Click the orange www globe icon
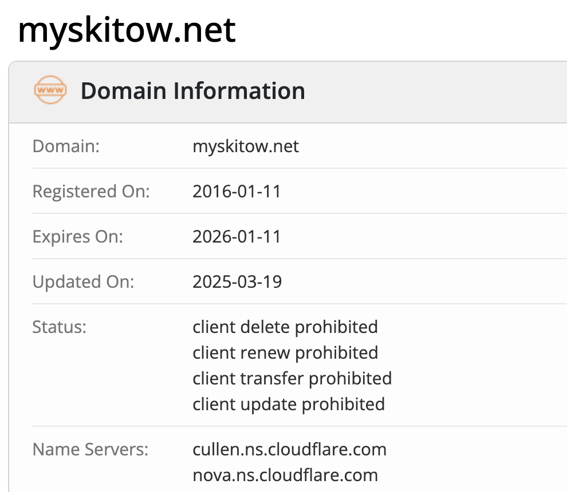 point(50,92)
